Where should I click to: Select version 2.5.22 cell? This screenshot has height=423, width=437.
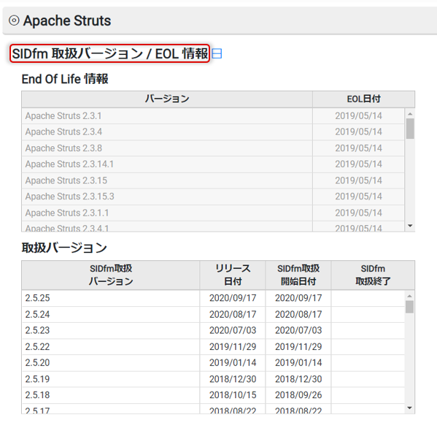coord(111,347)
